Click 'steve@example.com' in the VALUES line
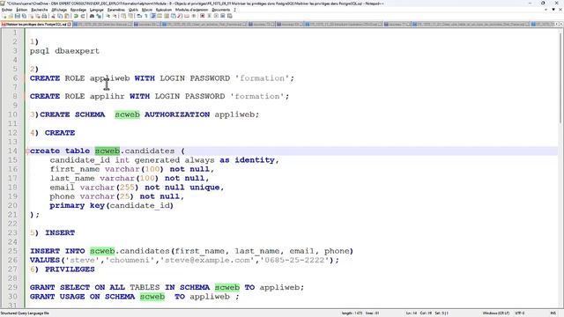 point(208,260)
